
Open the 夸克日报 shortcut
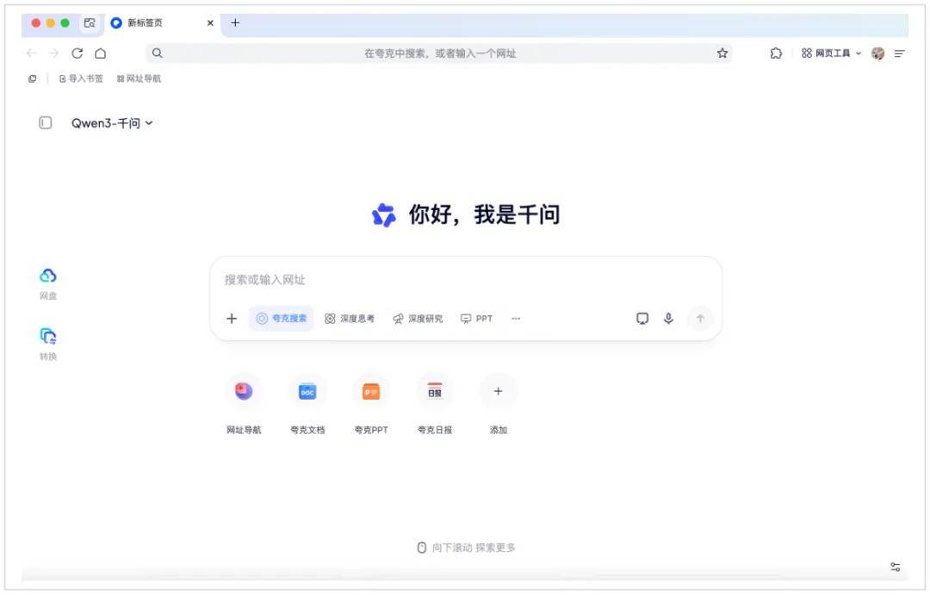pyautogui.click(x=435, y=392)
